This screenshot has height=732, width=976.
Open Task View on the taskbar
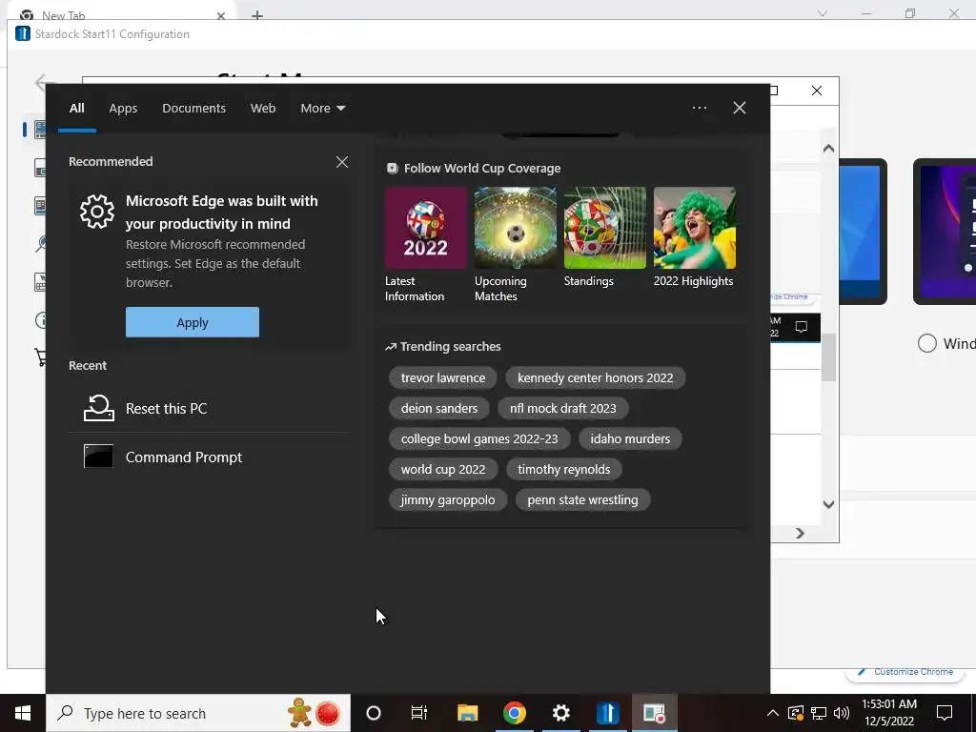coord(419,713)
